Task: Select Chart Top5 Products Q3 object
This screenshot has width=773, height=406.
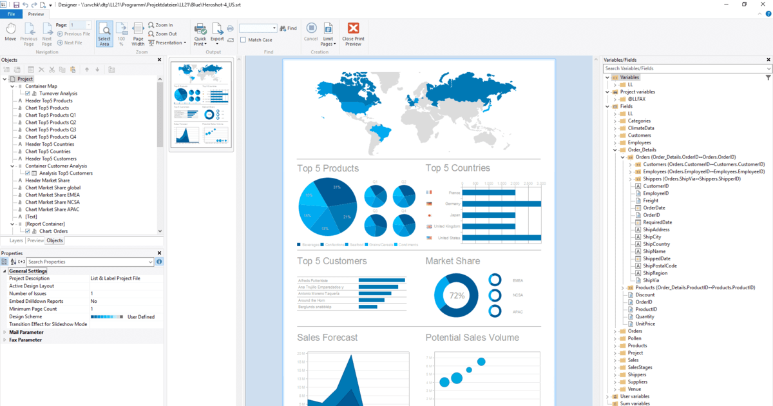Action: coord(50,130)
